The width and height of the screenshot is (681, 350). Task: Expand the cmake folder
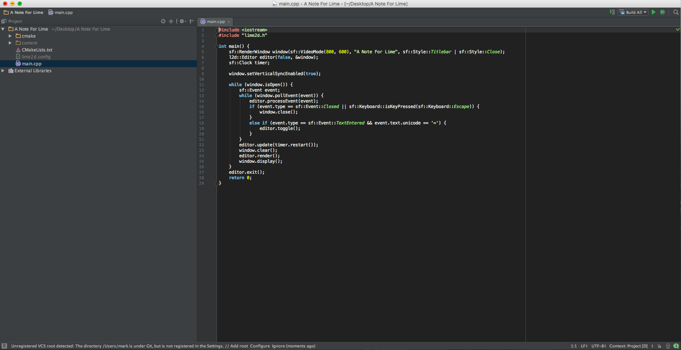pos(10,36)
